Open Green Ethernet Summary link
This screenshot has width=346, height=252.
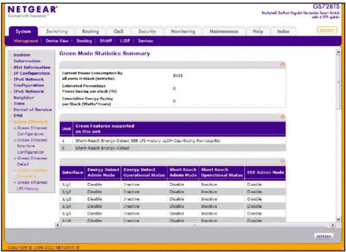point(32,173)
